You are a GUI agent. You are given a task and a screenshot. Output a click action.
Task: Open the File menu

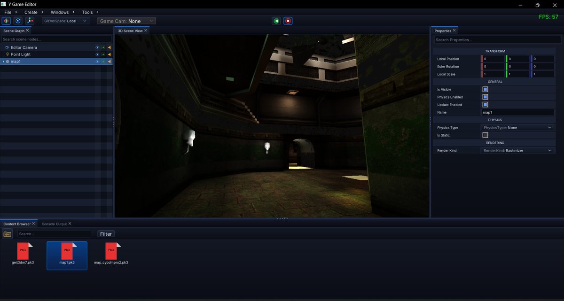coord(8,12)
